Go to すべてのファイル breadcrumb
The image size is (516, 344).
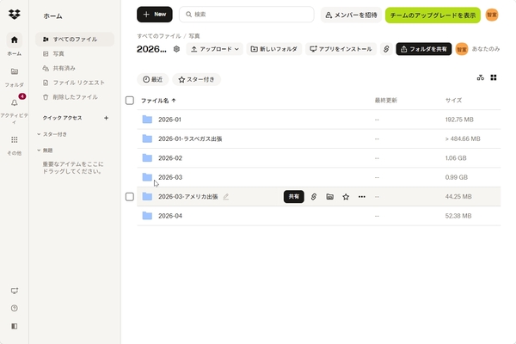(159, 36)
